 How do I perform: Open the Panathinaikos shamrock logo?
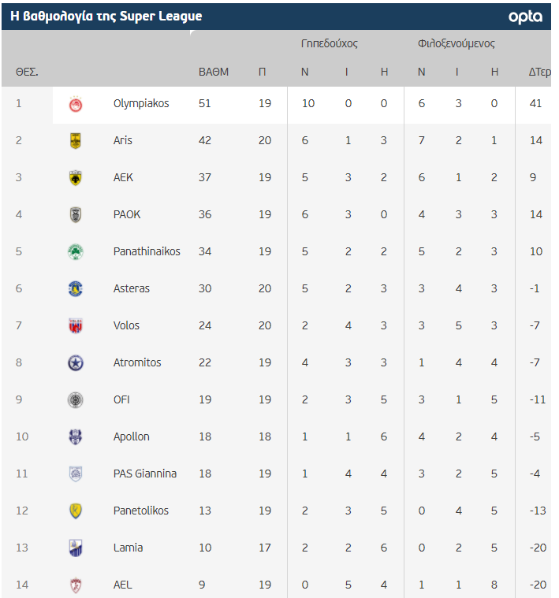pyautogui.click(x=76, y=251)
